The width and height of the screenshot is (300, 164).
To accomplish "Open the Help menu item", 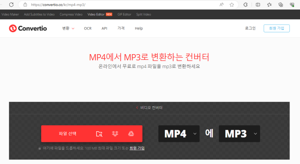I will click(139, 28).
